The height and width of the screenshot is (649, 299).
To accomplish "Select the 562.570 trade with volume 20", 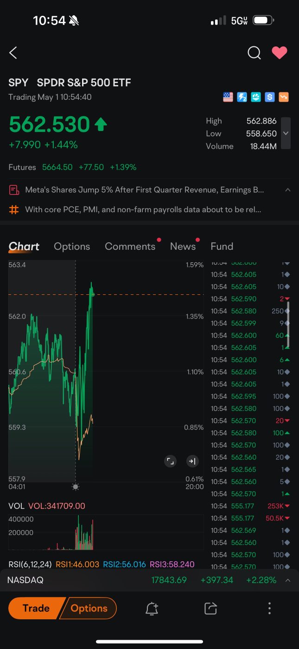I will [250, 421].
